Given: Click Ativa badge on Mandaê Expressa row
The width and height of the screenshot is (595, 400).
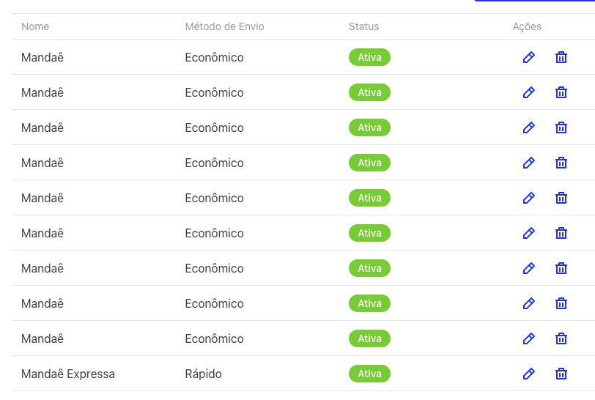Looking at the screenshot, I should [369, 374].
